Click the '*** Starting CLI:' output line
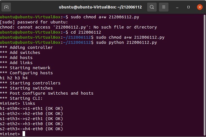206x137 pixels. coord(21,98)
